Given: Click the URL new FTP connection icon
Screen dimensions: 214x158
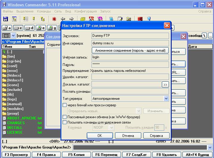Looking at the screenshot, I should coord(100,19).
